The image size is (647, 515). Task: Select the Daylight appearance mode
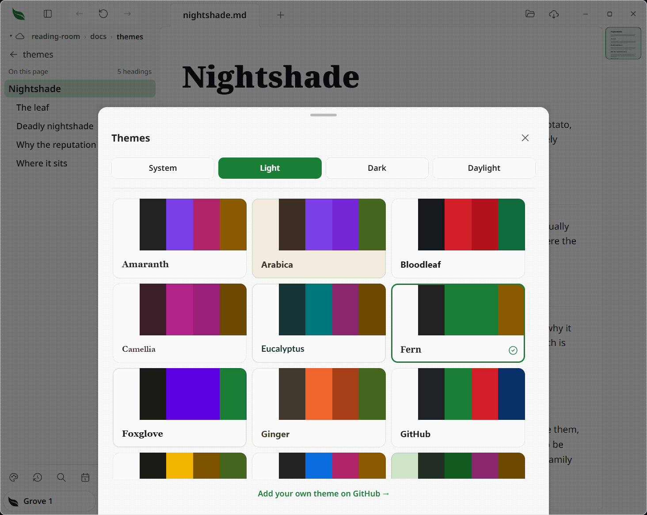pos(484,168)
